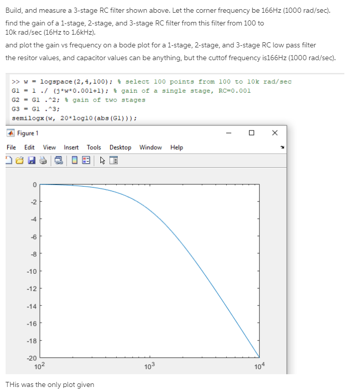Click the line starting 'and plot the gain vs frequency'
The image size is (352, 389).
pyautogui.click(x=160, y=45)
